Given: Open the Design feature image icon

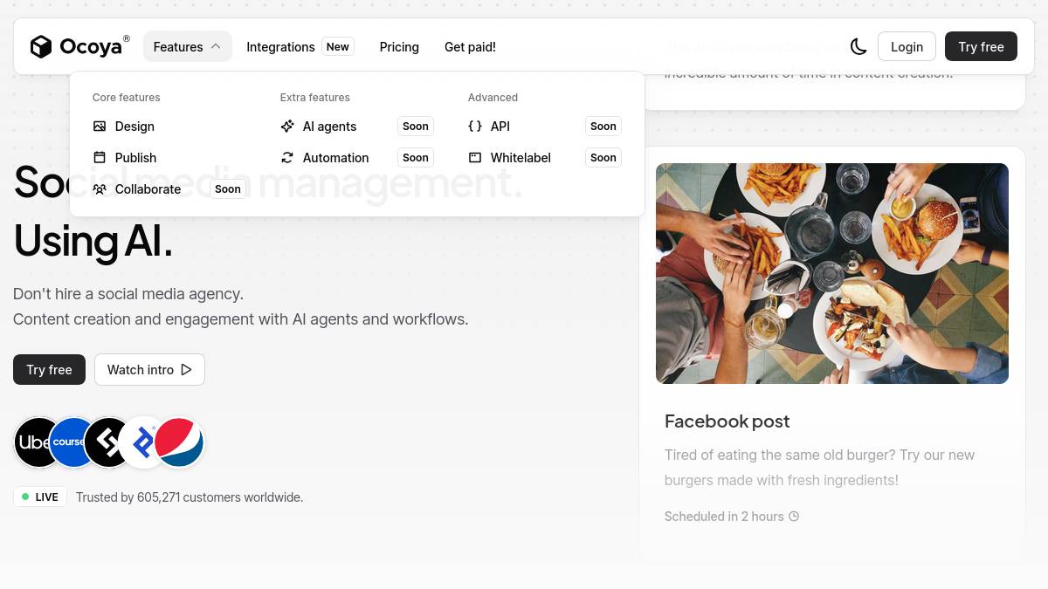Looking at the screenshot, I should 100,127.
